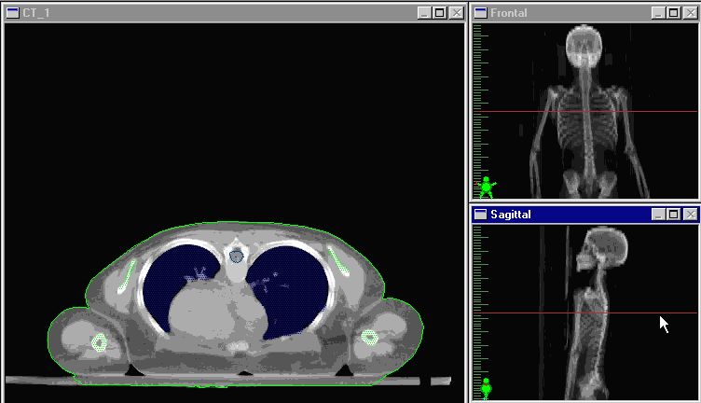The width and height of the screenshot is (701, 403).
Task: Maximize the CT_1 window
Action: tap(439, 13)
